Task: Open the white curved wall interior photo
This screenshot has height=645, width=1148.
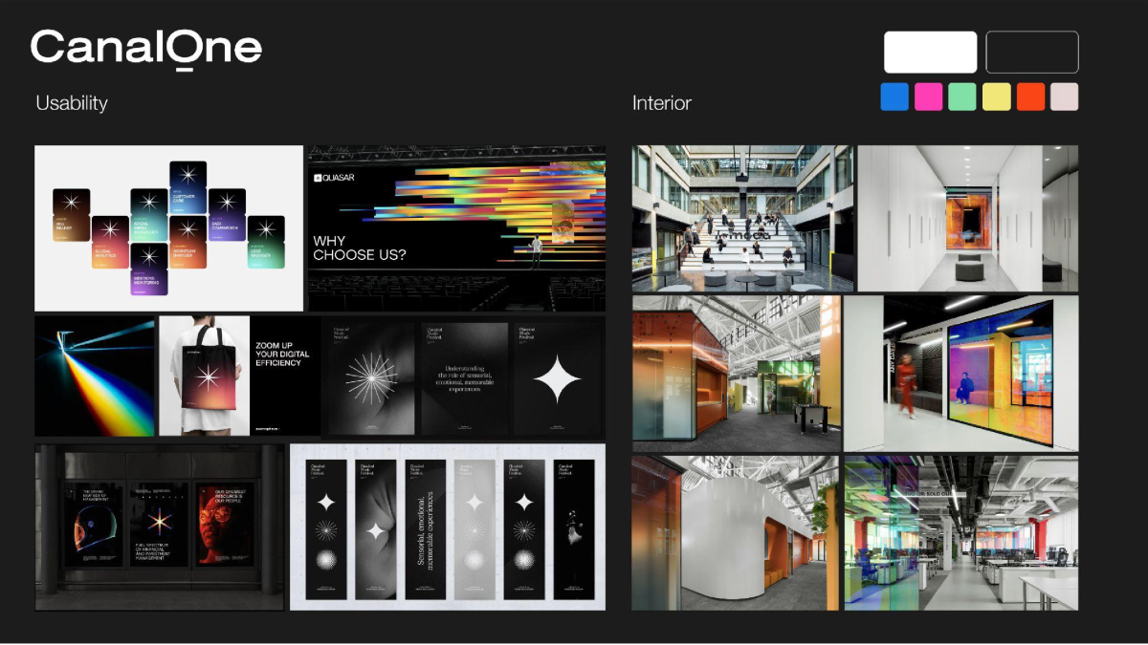Action: pyautogui.click(x=736, y=532)
